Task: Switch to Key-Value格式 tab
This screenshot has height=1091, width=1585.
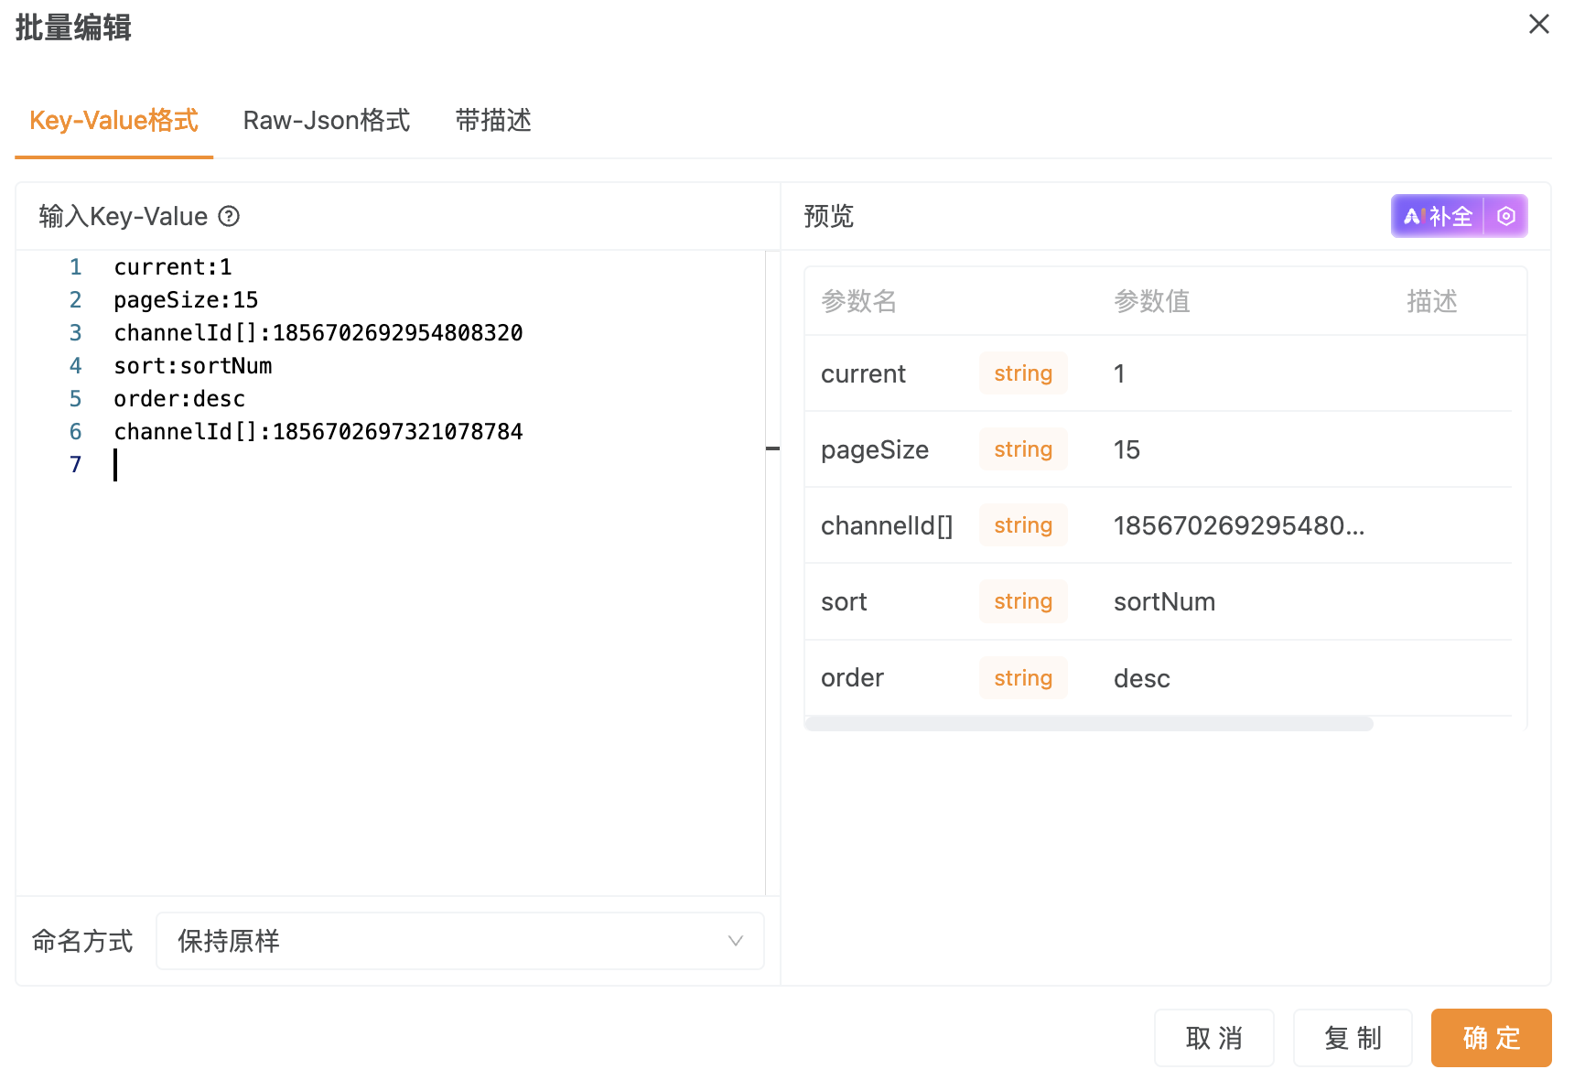Action: point(113,120)
